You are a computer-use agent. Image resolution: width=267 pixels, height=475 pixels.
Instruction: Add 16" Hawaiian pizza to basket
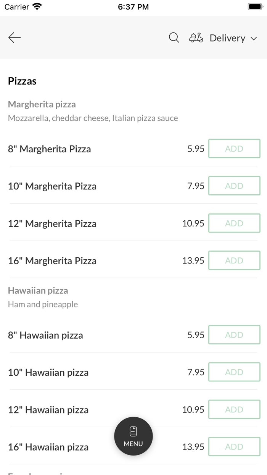point(234,447)
